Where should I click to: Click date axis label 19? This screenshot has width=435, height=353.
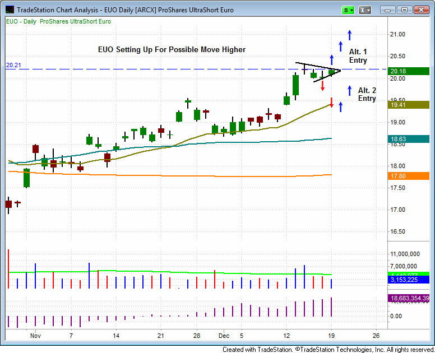(x=331, y=336)
